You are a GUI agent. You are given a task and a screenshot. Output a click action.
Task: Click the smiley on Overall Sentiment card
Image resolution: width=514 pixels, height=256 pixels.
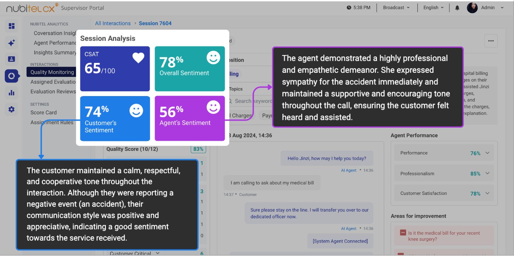(213, 57)
